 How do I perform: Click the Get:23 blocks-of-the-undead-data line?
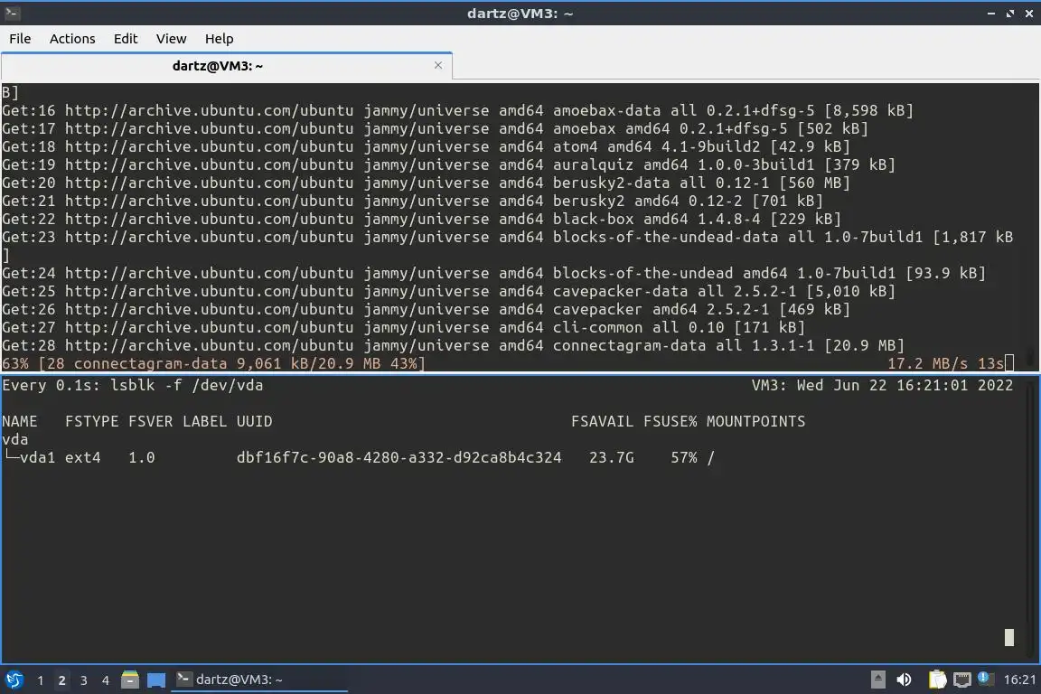point(507,237)
